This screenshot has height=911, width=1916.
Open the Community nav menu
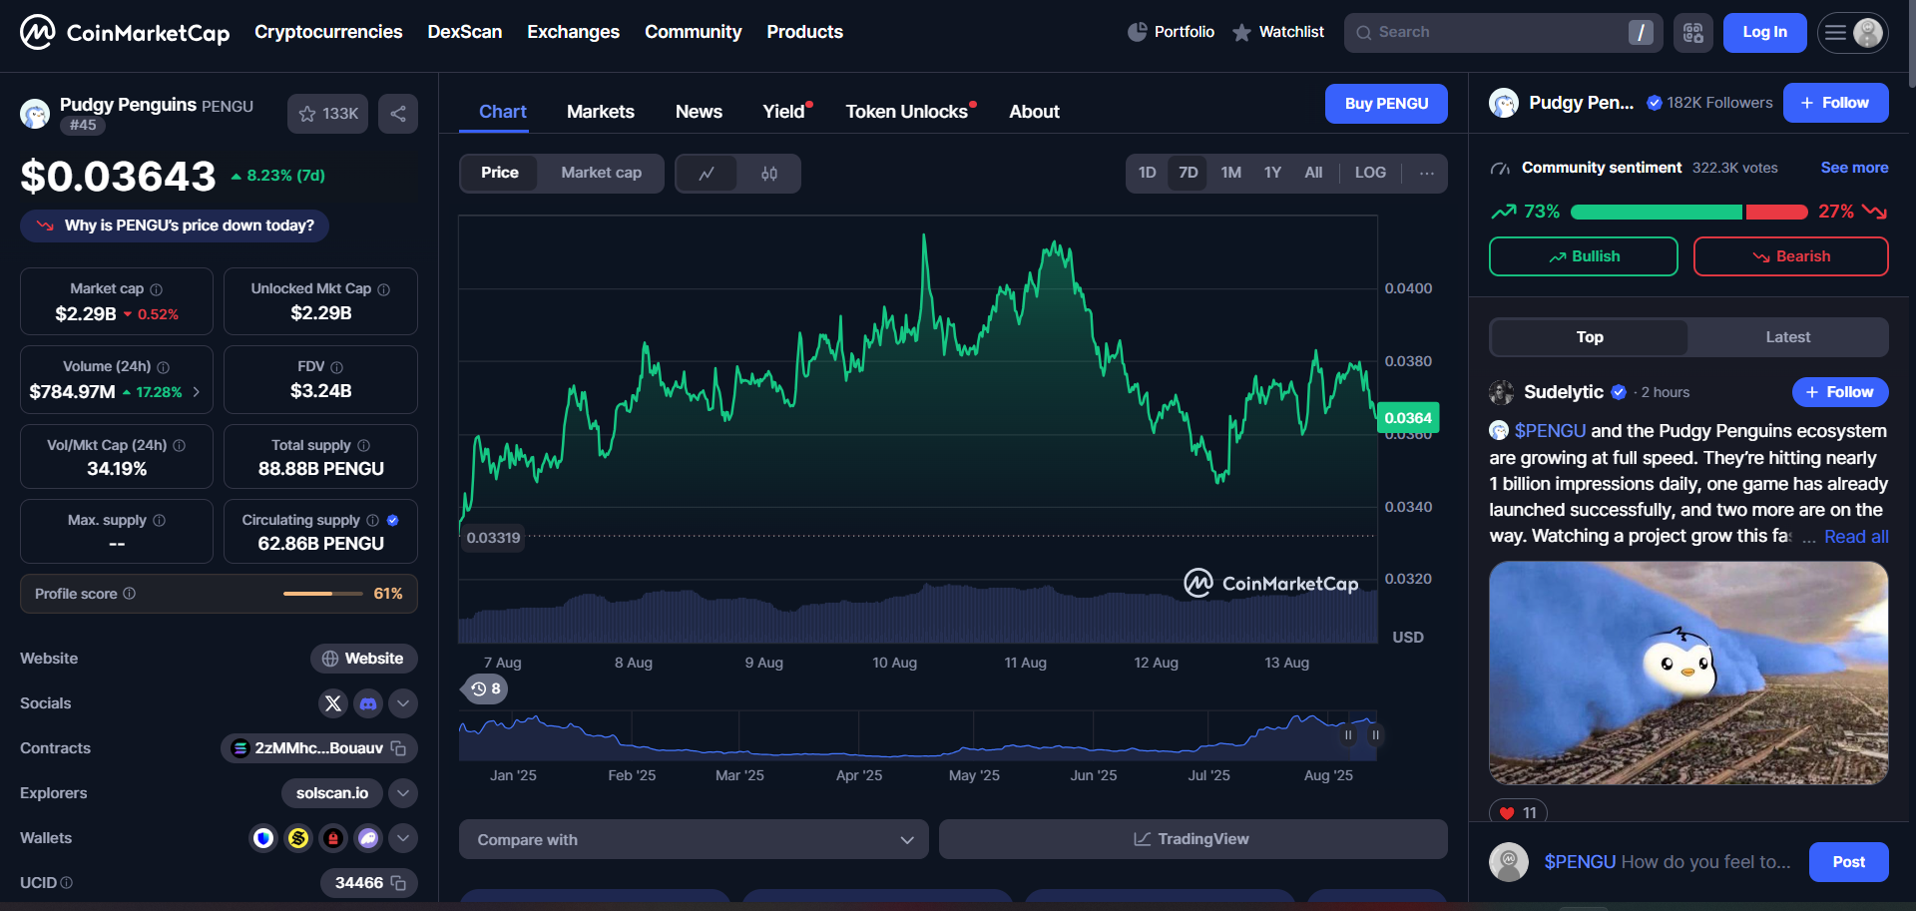coord(693,32)
